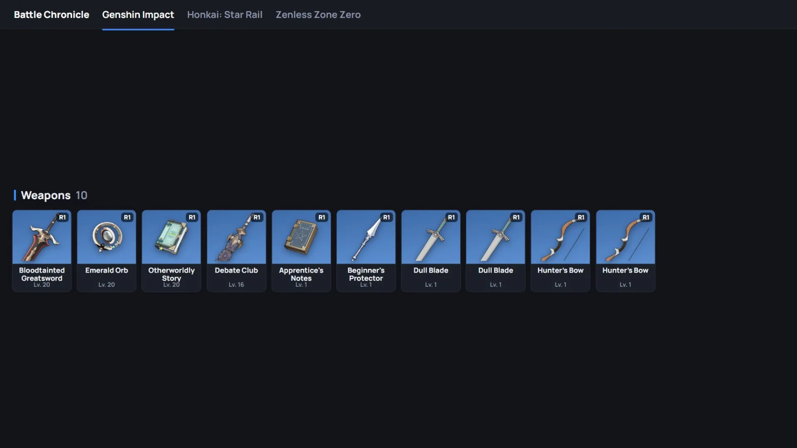Screen dimensions: 797x448
Task: Click Lv. 20 under Bloodtainted Greatsword
Action: click(42, 285)
